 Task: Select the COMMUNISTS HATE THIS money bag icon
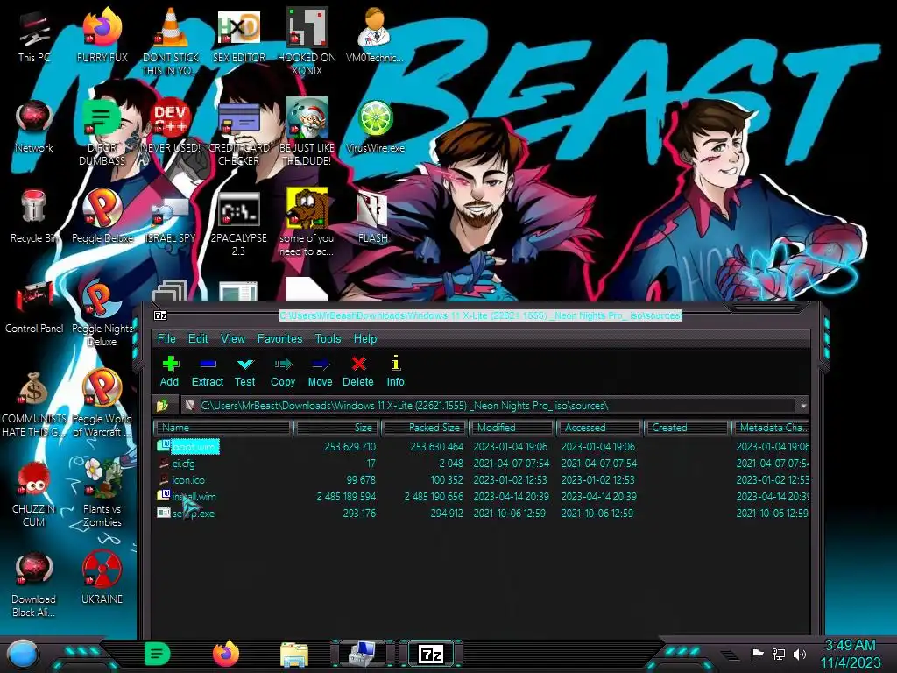pyautogui.click(x=34, y=405)
